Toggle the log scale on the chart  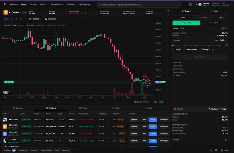(x=155, y=102)
